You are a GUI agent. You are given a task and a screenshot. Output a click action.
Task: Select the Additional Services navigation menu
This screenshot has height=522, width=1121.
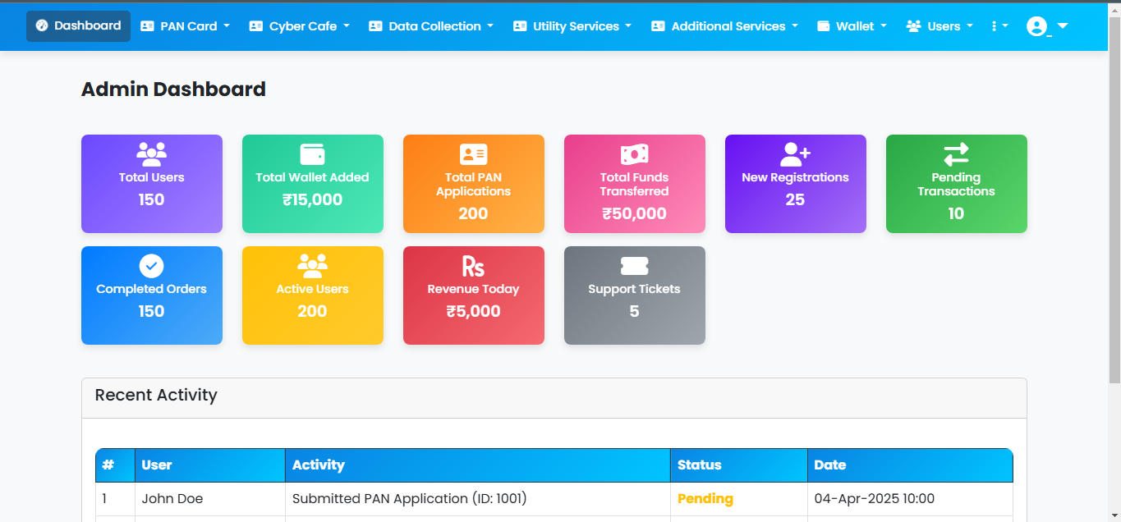point(724,26)
